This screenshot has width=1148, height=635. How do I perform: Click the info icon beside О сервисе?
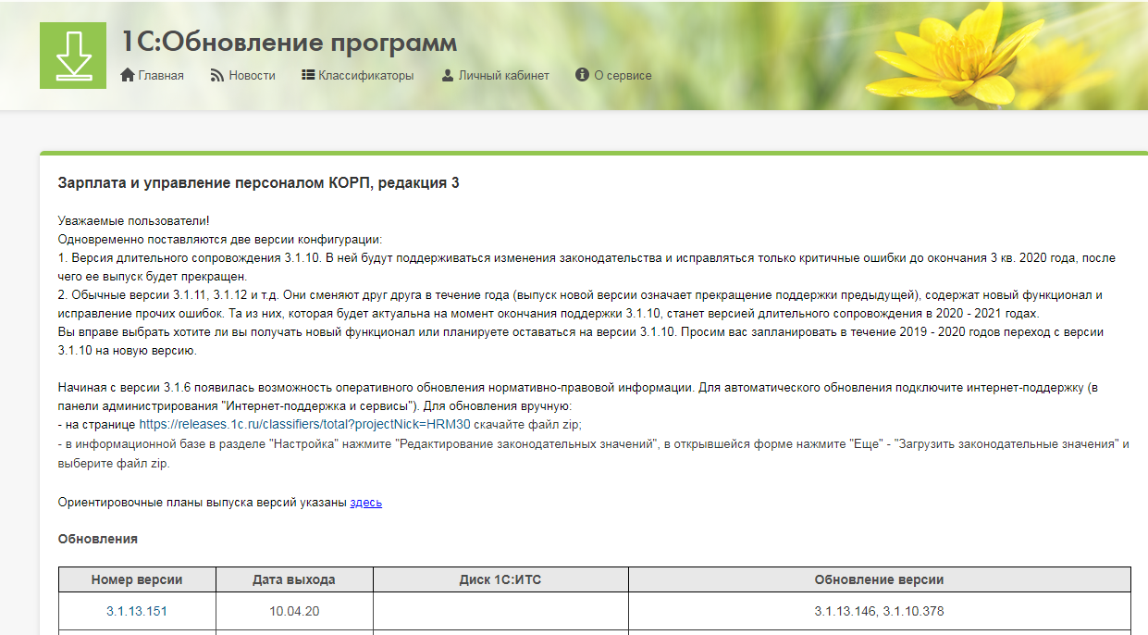[582, 75]
